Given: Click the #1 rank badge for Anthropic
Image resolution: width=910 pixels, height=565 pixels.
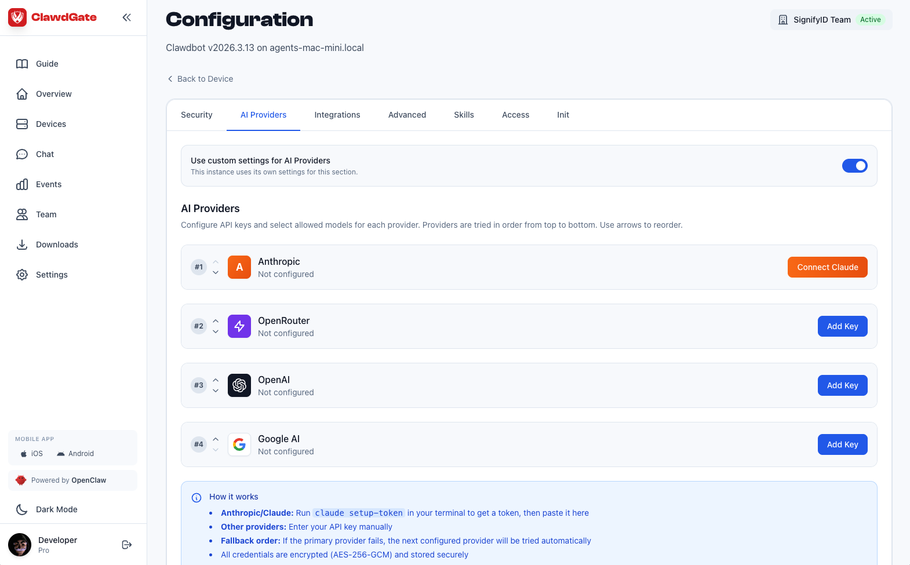Looking at the screenshot, I should (199, 267).
